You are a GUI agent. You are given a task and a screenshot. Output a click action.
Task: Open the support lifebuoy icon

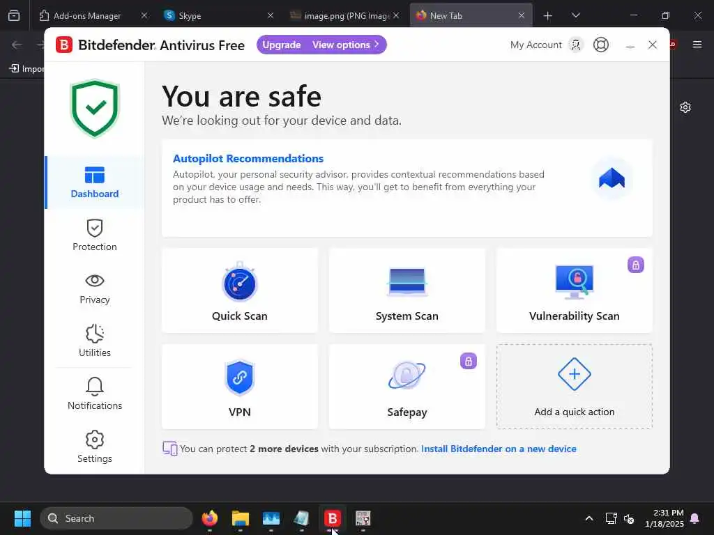[x=601, y=45]
